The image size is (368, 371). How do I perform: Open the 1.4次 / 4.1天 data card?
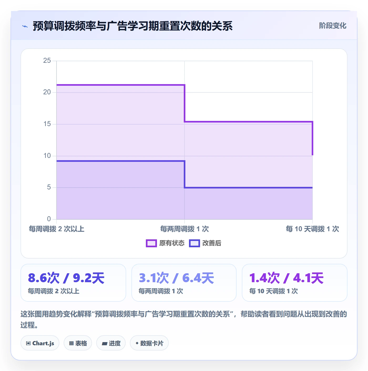click(x=295, y=283)
